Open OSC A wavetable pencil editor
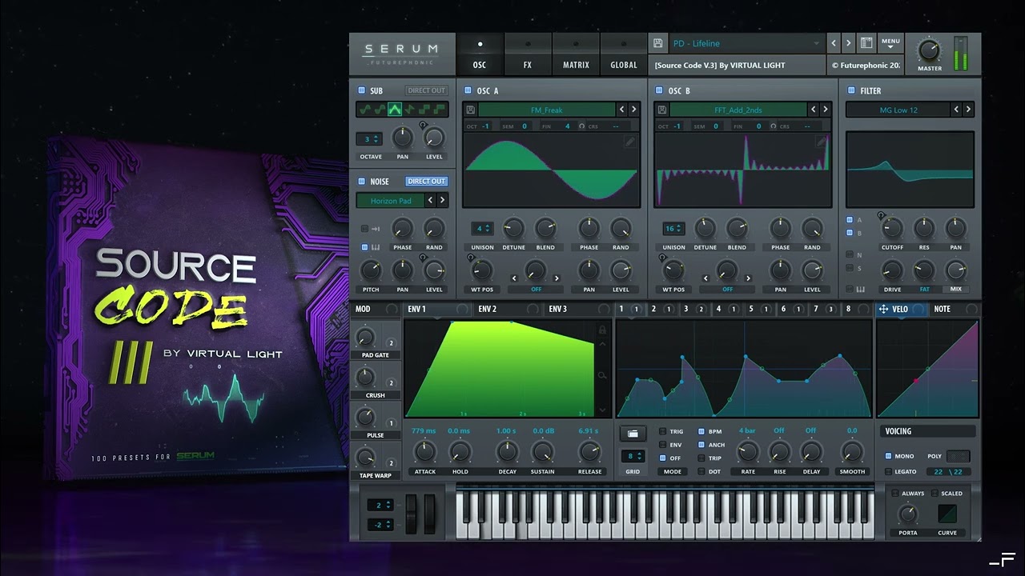1025x576 pixels. coord(629,142)
